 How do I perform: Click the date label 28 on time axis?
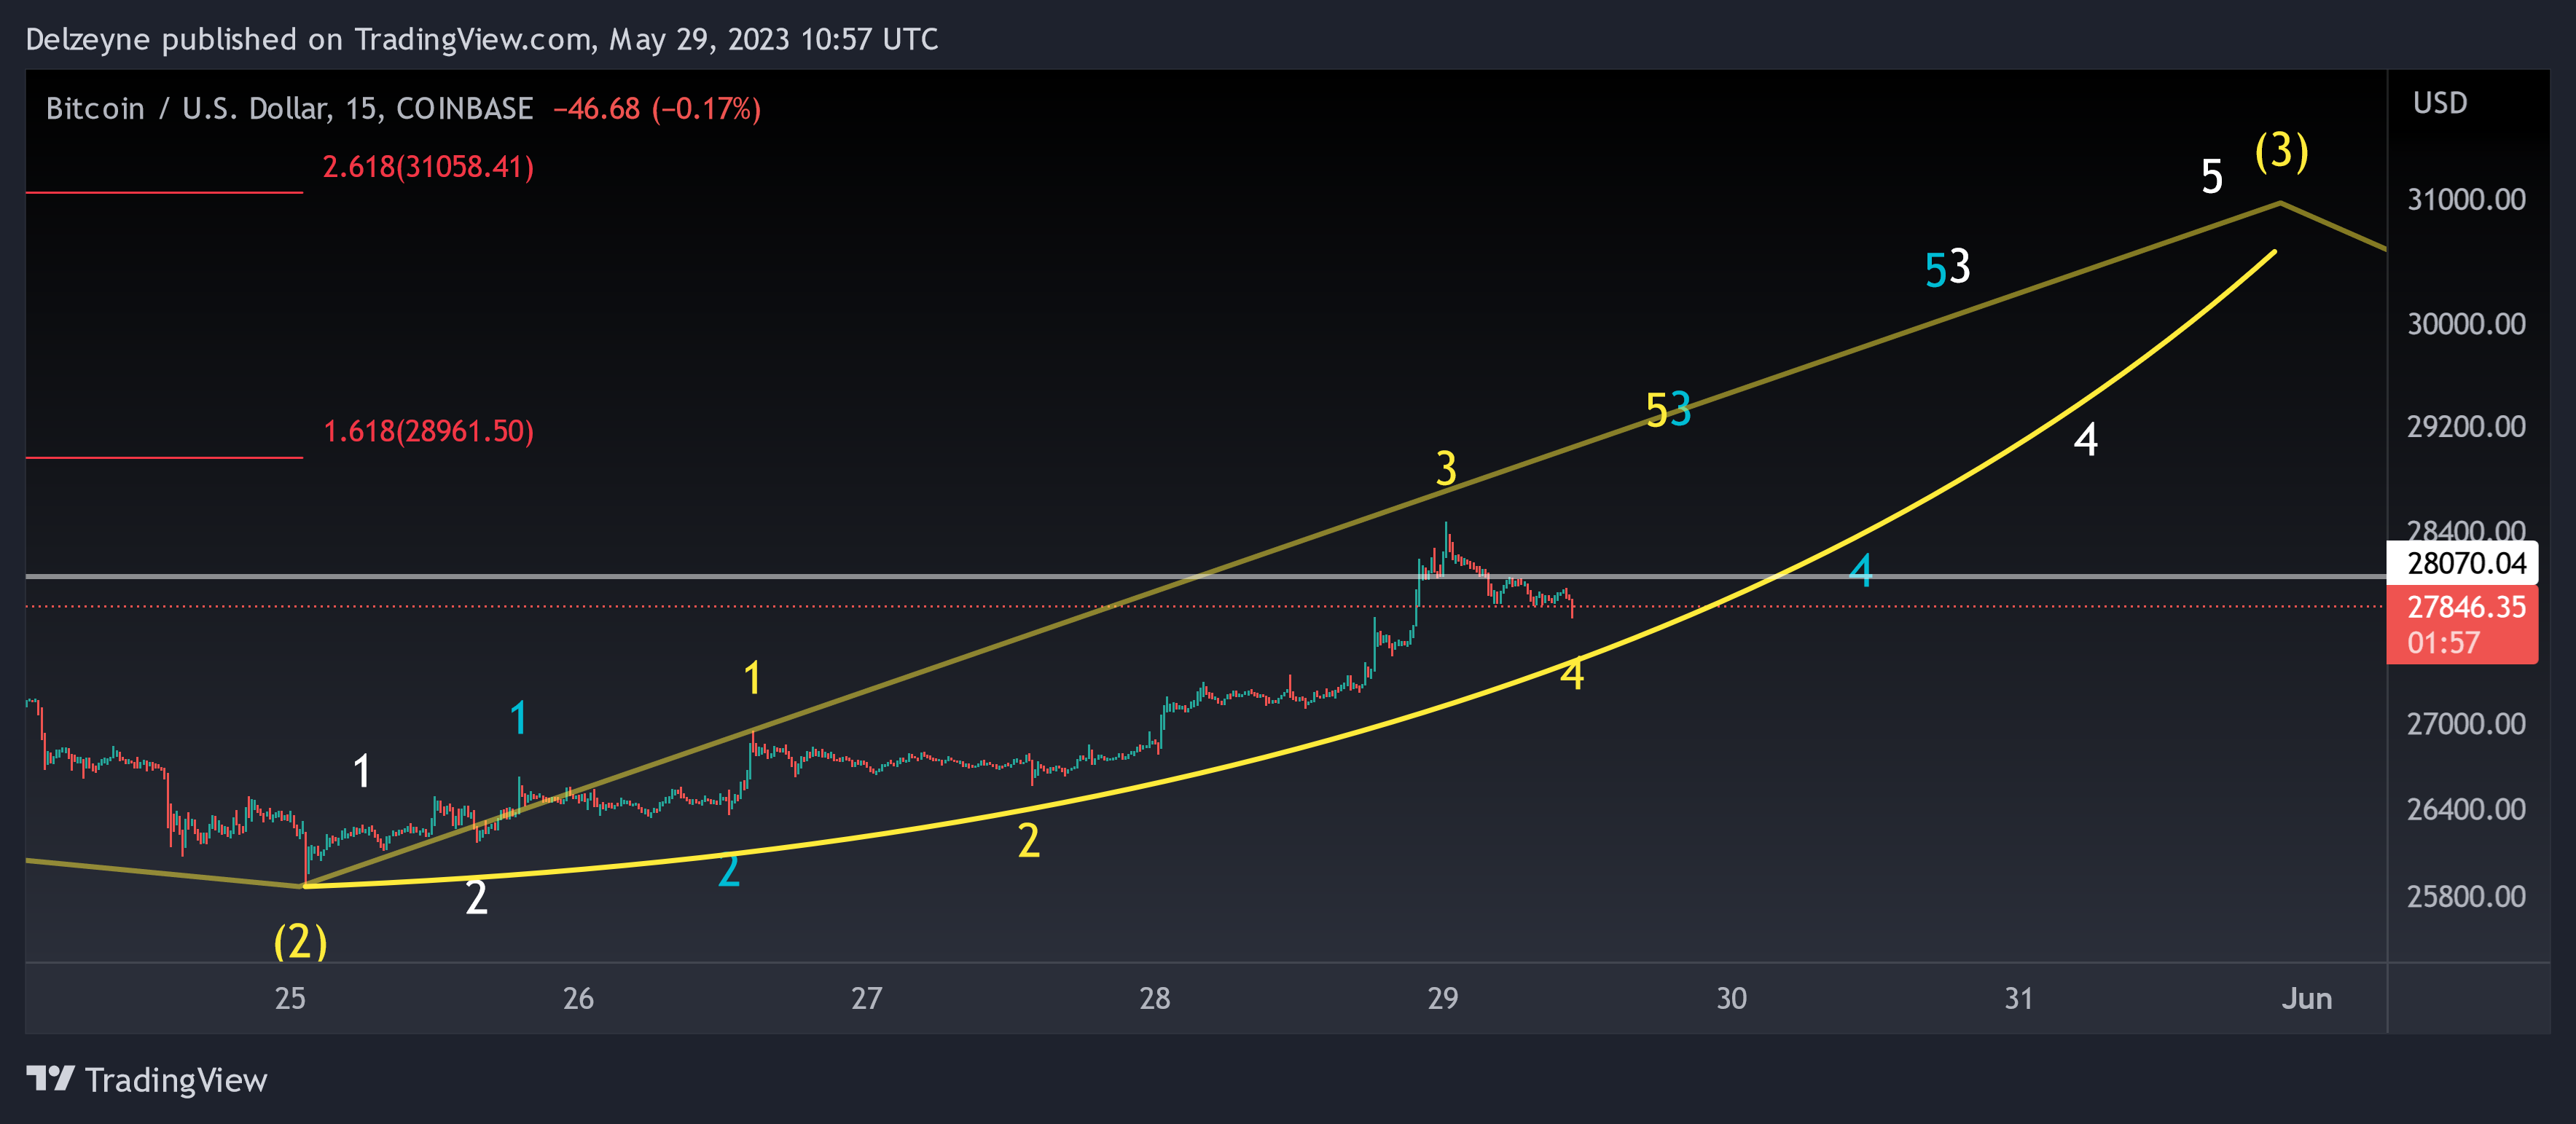click(x=1154, y=998)
